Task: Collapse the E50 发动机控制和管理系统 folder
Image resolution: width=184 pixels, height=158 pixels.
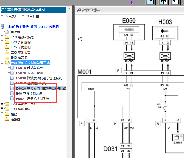Action: pos(2,62)
